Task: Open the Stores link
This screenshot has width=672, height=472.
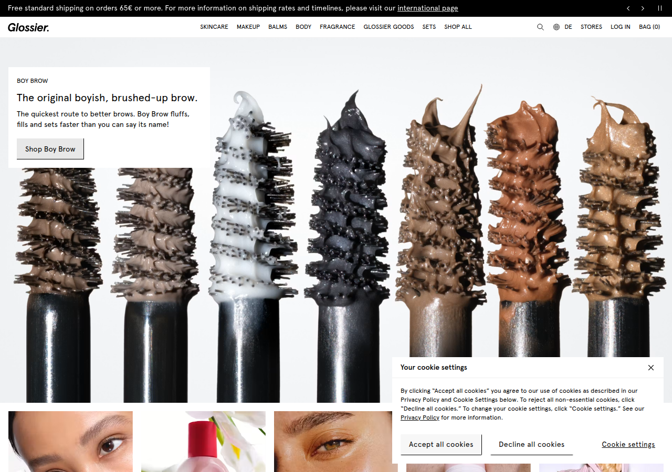Action: (x=592, y=27)
